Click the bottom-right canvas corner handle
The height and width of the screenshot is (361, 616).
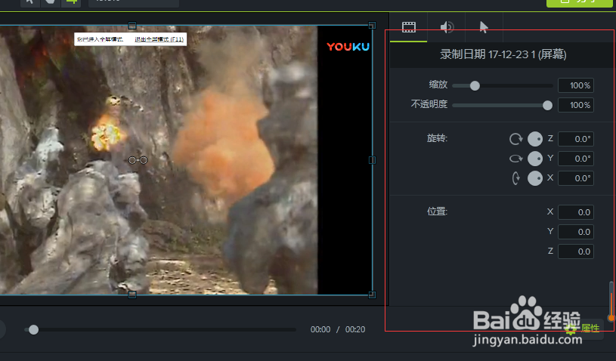(372, 295)
